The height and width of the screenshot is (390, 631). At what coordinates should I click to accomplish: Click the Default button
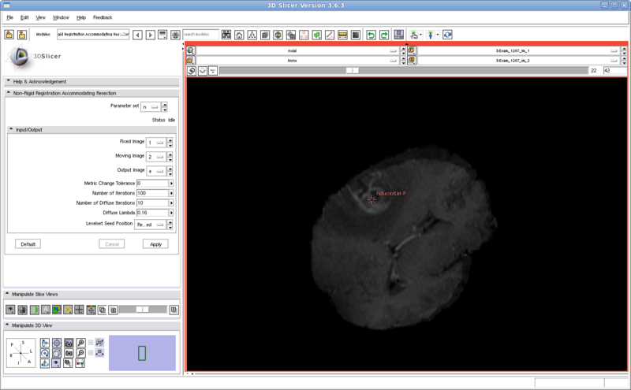point(28,244)
